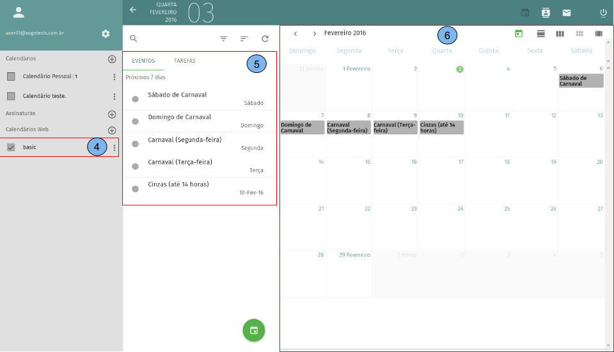Open the address book icon in header
This screenshot has width=614, height=352.
click(546, 13)
